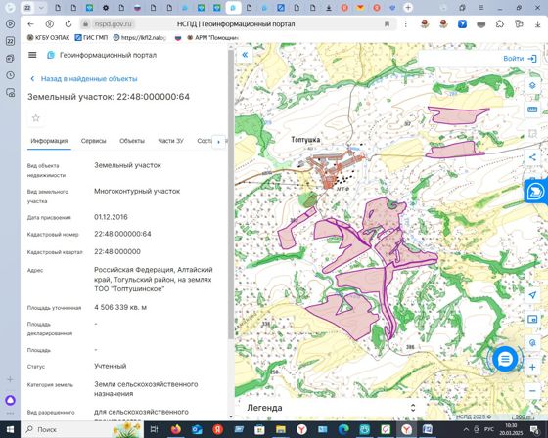Zoom in the map with plus
Image resolution: width=548 pixels, height=438 pixels.
click(532, 367)
